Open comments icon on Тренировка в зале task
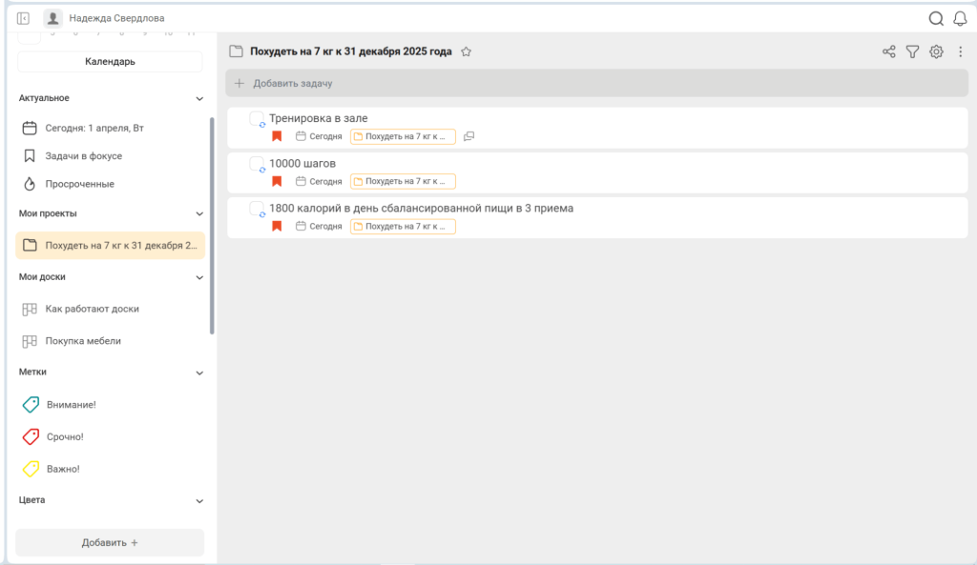The width and height of the screenshot is (977, 565). pyautogui.click(x=469, y=136)
